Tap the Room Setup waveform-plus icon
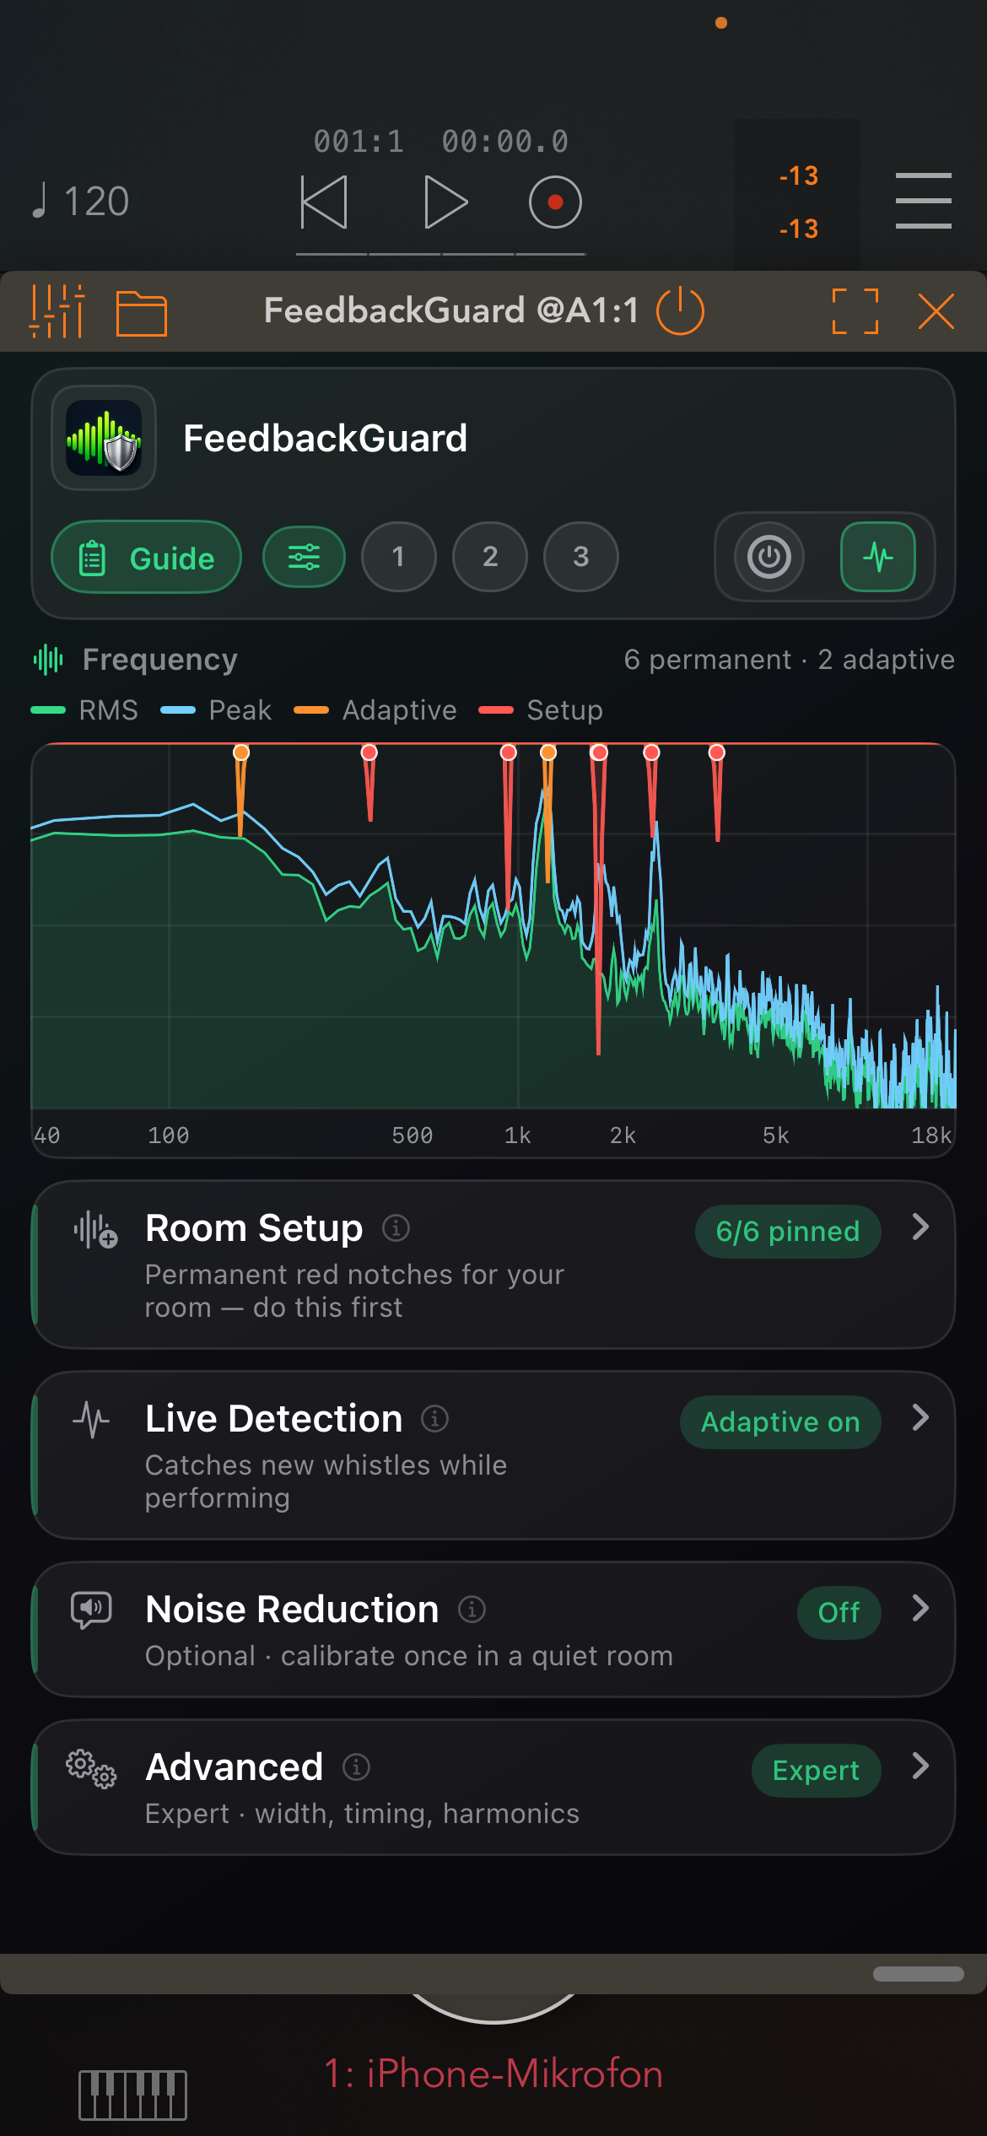Viewport: 987px width, 2136px height. tap(95, 1229)
